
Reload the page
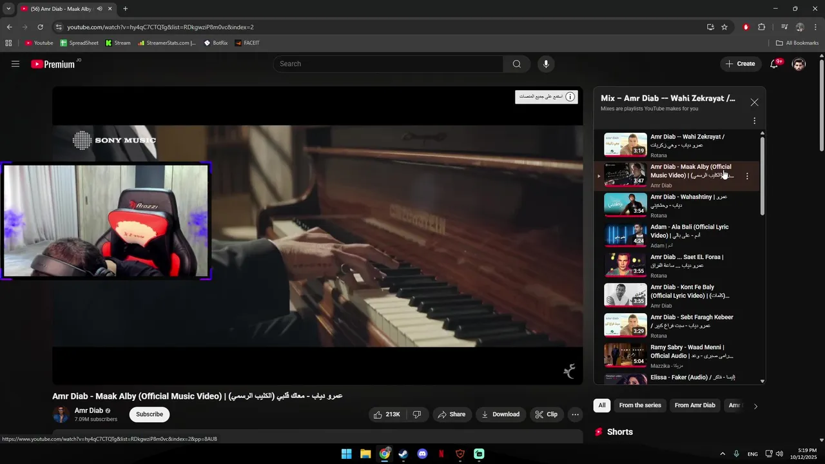click(40, 27)
